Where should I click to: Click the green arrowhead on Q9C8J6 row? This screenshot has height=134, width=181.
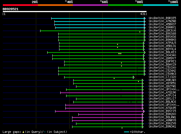coord(145,31)
